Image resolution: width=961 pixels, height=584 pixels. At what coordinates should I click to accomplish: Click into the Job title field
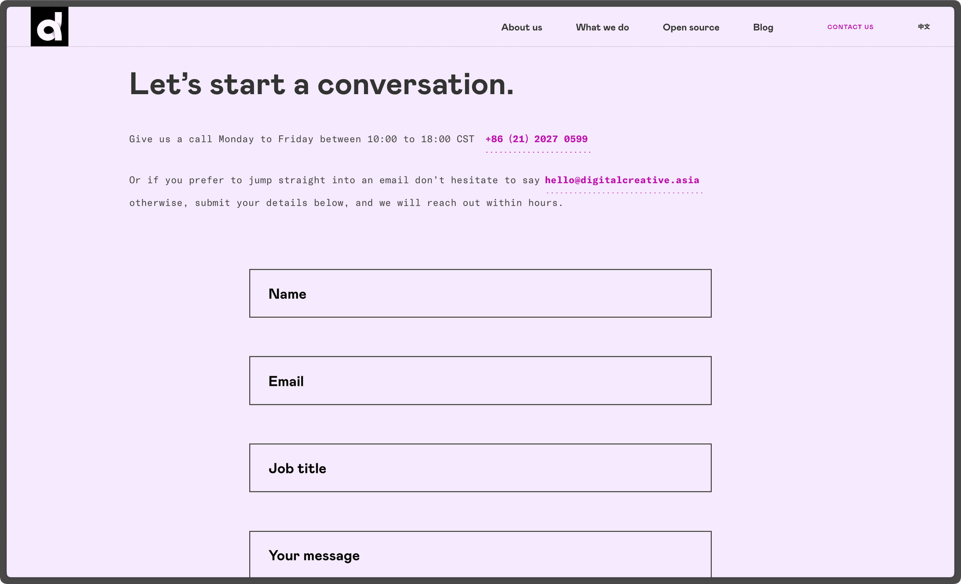click(480, 468)
